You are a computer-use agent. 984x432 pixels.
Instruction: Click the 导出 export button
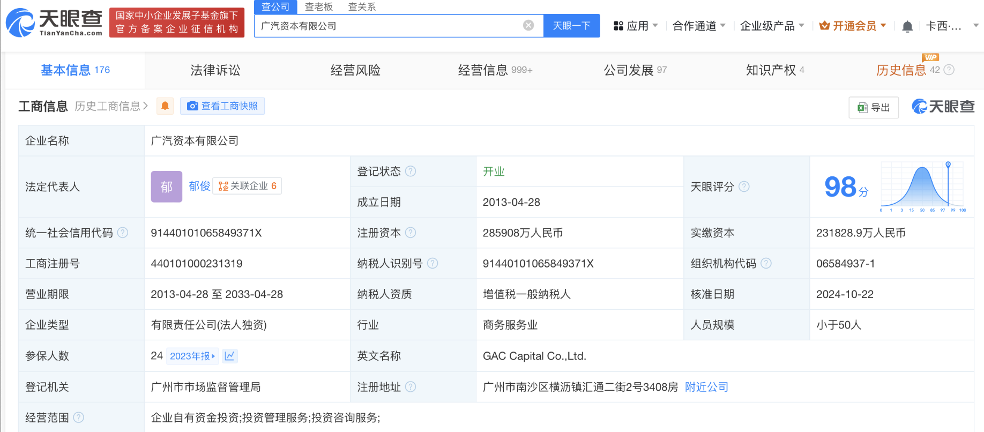[874, 108]
